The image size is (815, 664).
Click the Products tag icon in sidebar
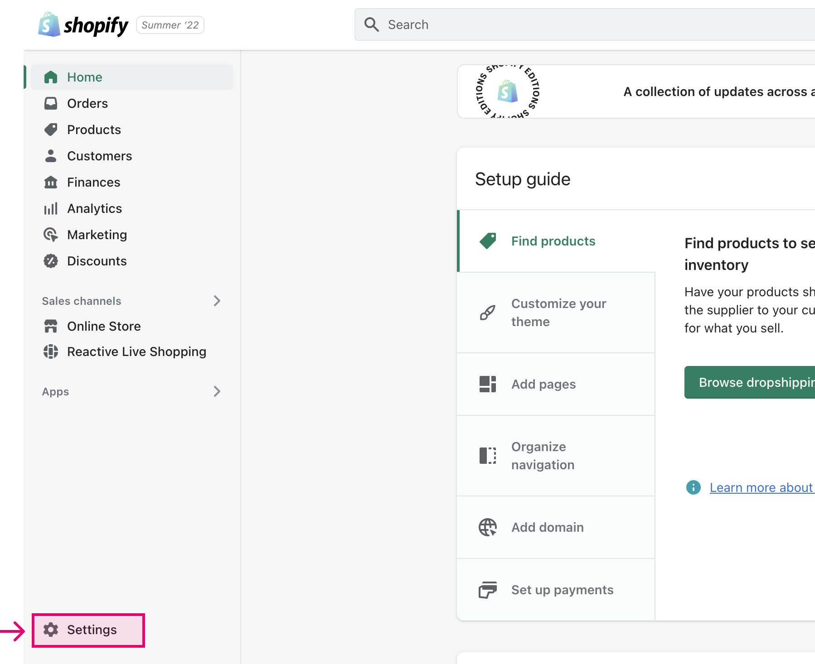point(51,130)
